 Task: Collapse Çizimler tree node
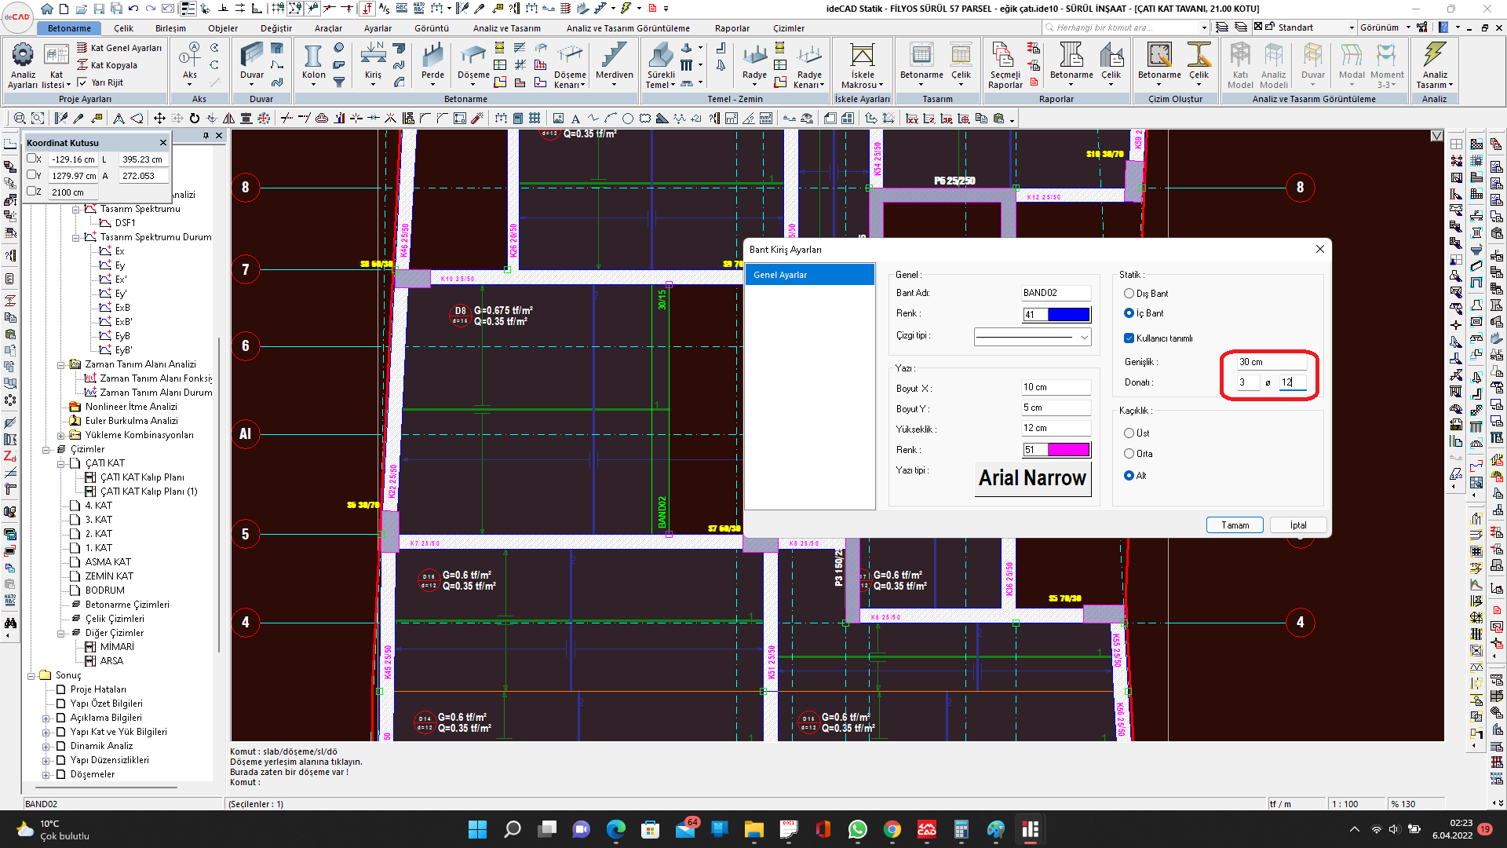coord(46,449)
